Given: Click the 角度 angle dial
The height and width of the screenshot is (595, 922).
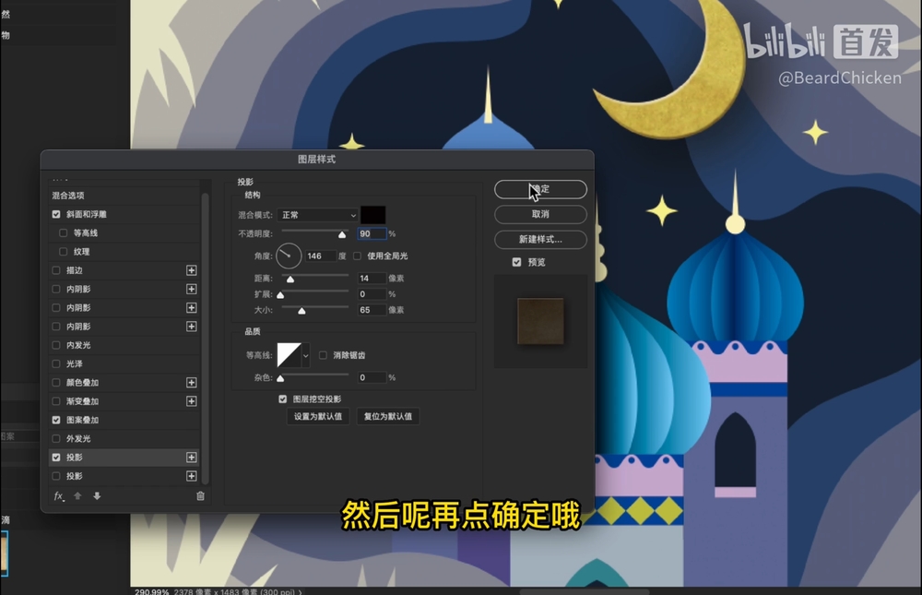Looking at the screenshot, I should [x=289, y=256].
